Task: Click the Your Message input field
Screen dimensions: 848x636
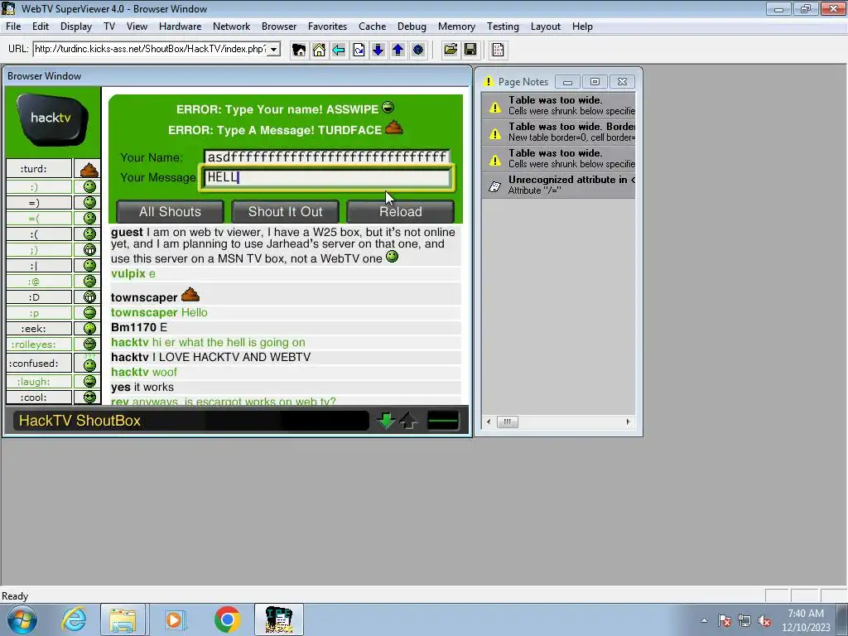Action: (x=326, y=177)
